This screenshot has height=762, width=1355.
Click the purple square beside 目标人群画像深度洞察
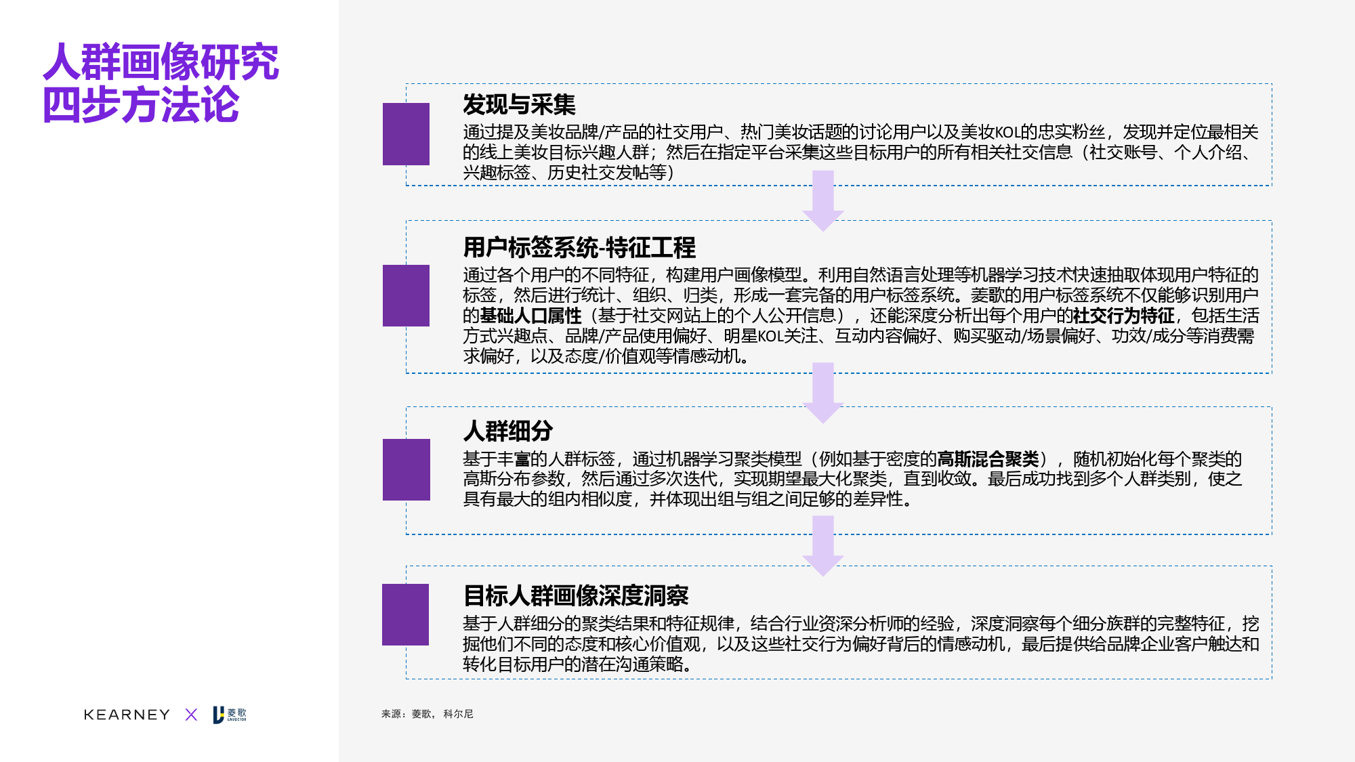click(x=405, y=614)
